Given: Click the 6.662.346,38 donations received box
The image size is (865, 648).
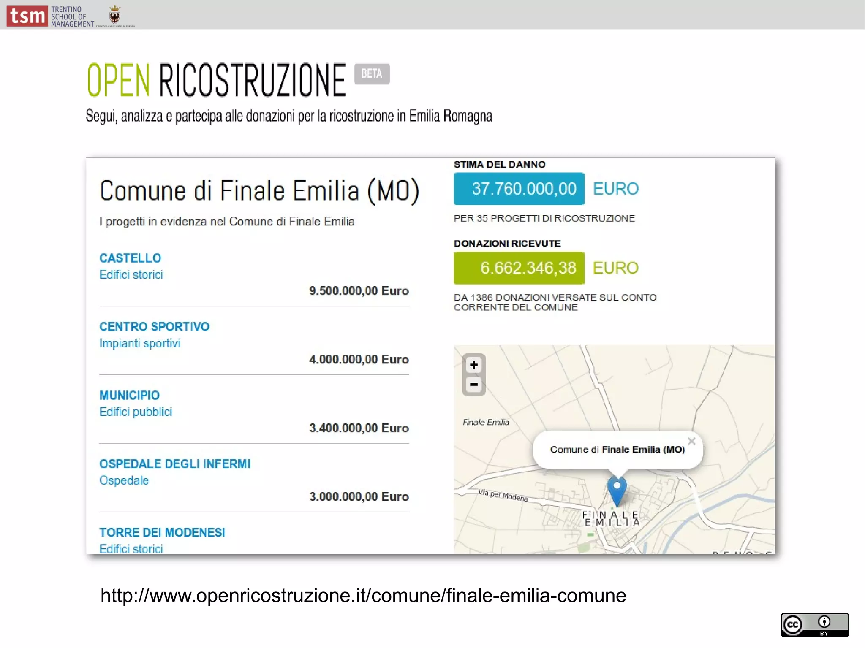Looking at the screenshot, I should click(x=519, y=268).
